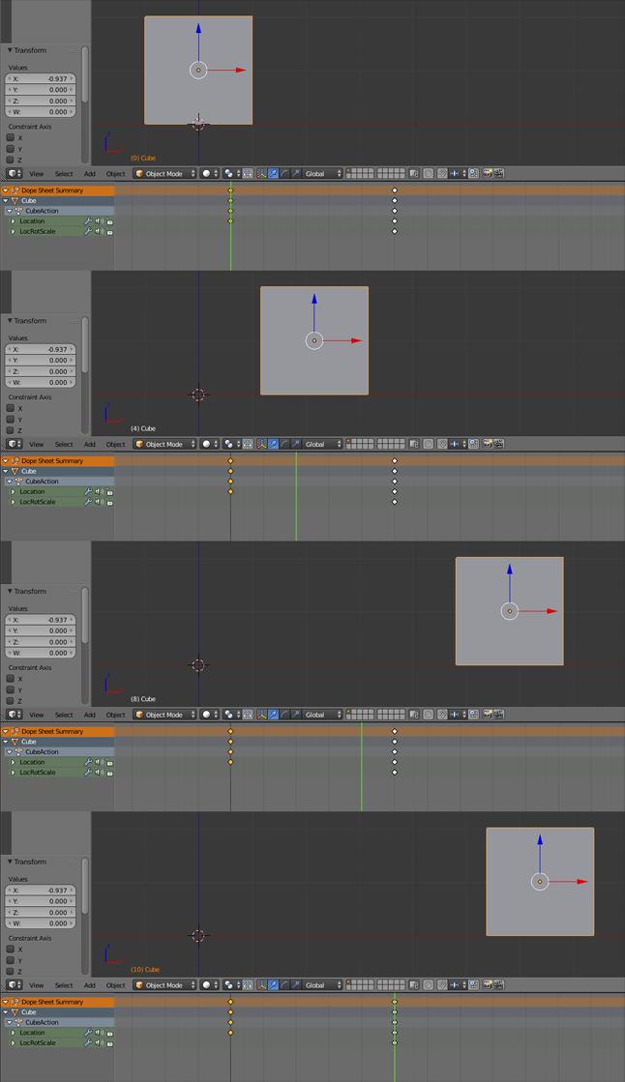Viewport: 625px width, 1082px height.
Task: Click wrench icon on LocRotScale row, first dope sheet
Action: [x=88, y=232]
